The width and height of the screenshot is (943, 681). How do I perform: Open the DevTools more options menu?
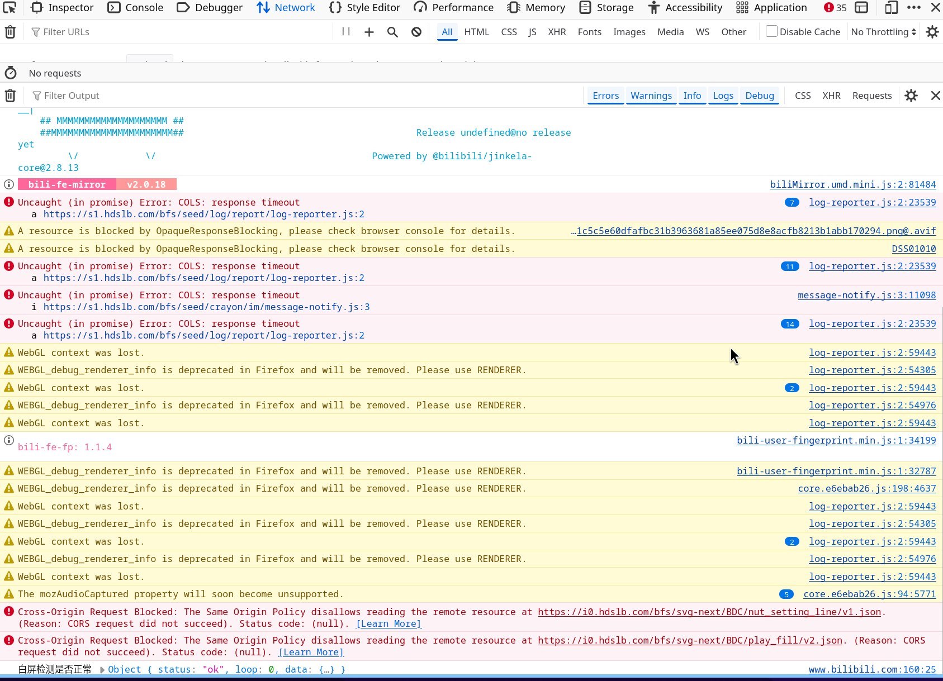[x=913, y=8]
